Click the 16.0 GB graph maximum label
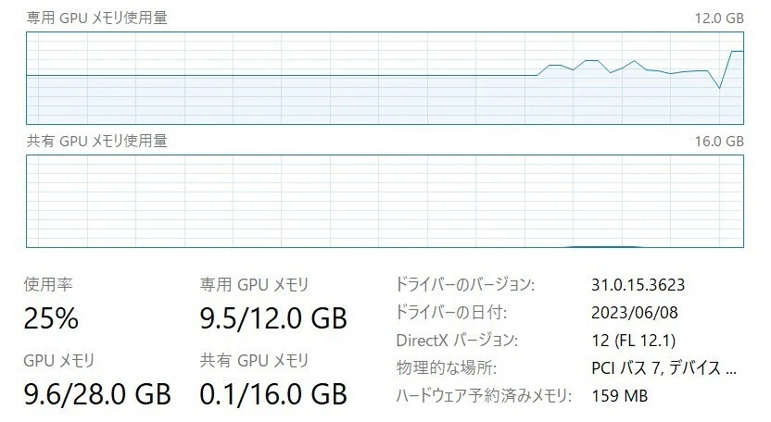Screen dimensions: 771x422 719,142
